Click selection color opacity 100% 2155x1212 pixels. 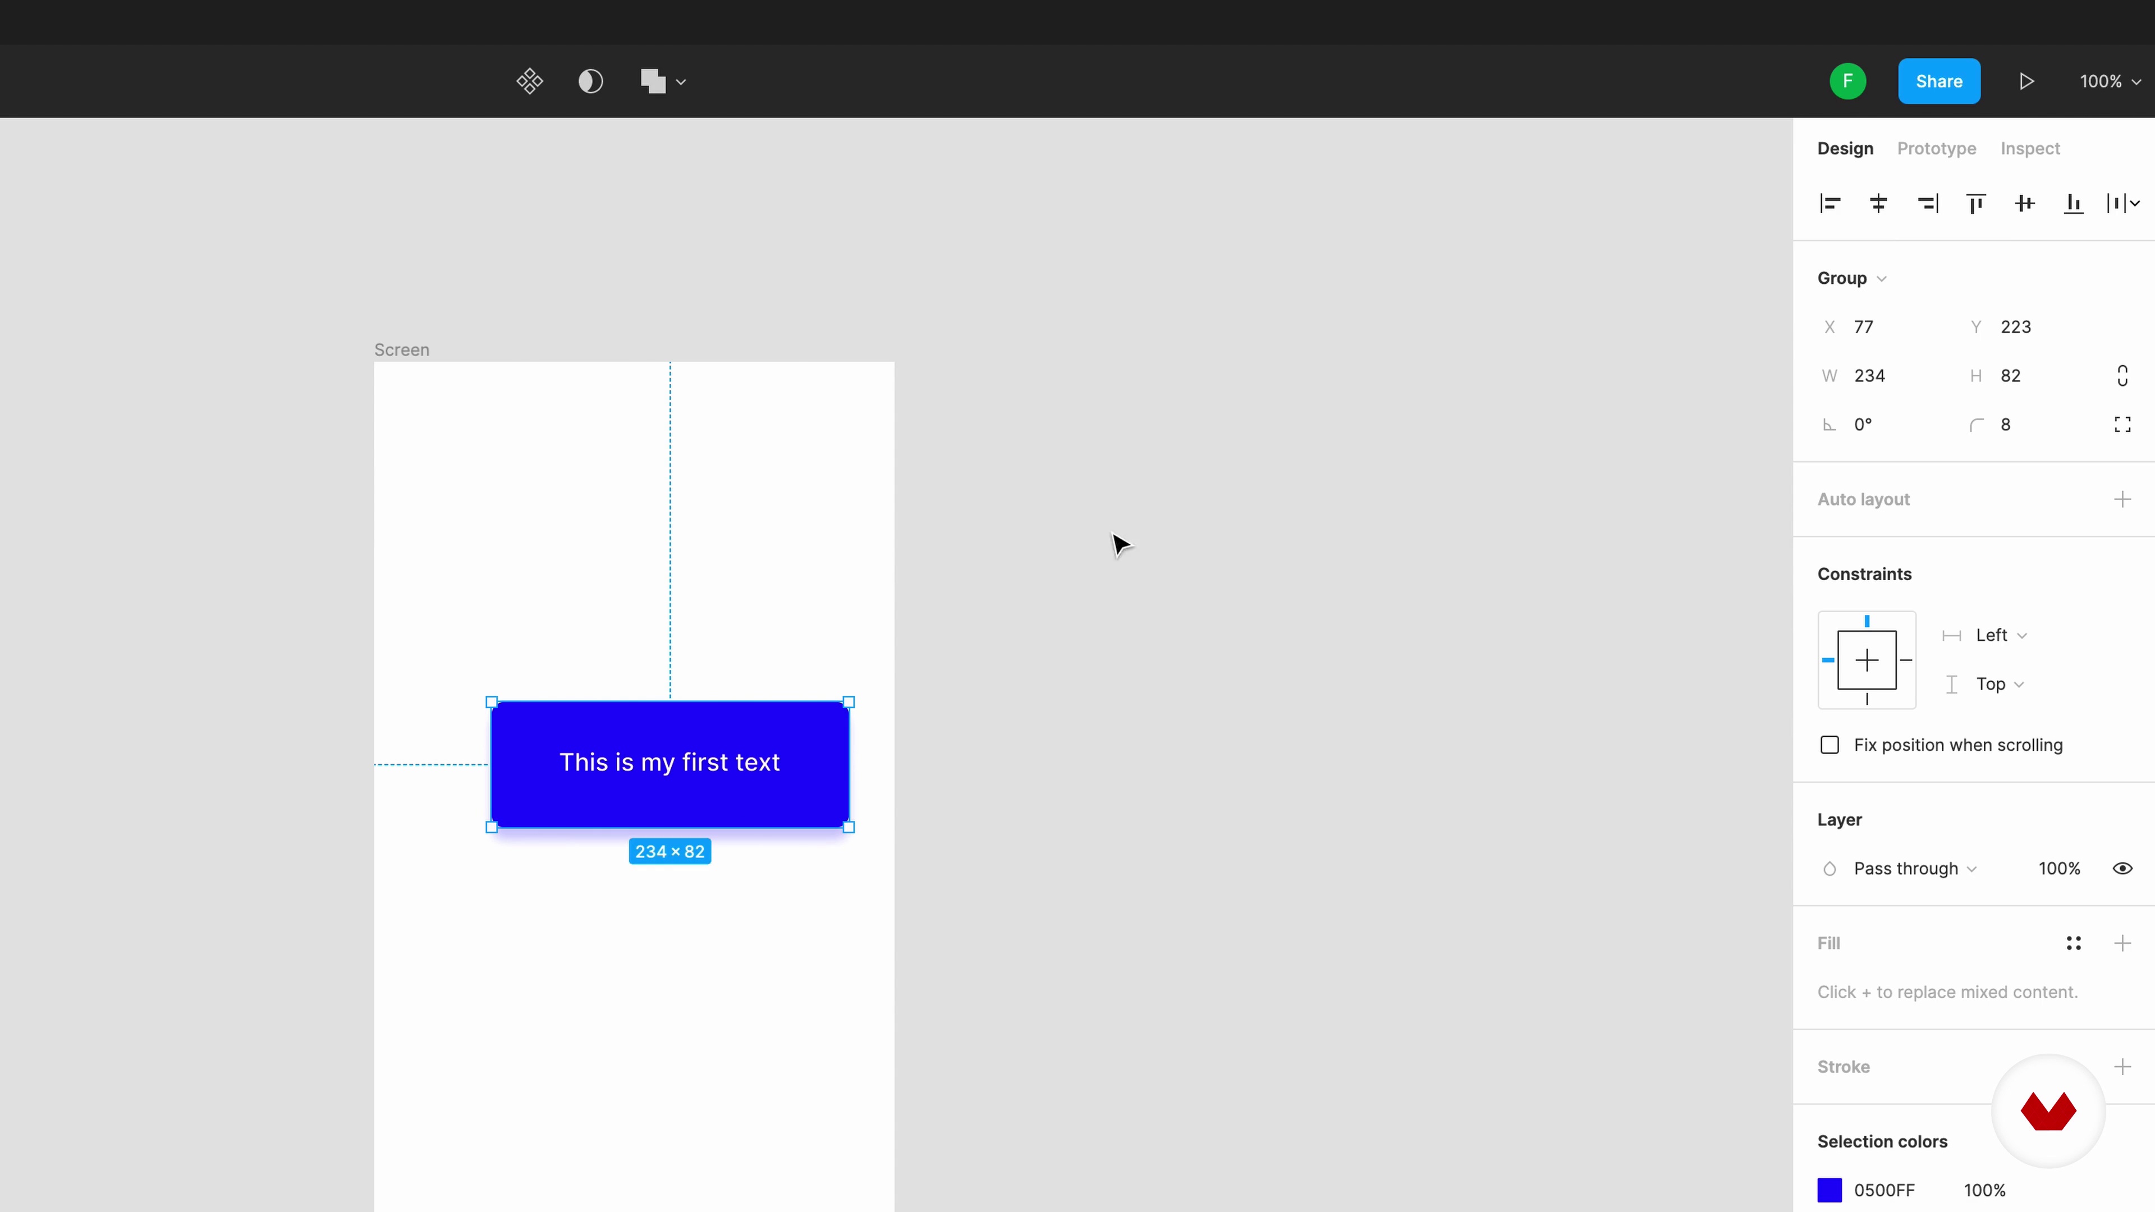1984,1190
